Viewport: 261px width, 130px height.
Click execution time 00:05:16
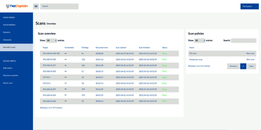(100, 101)
